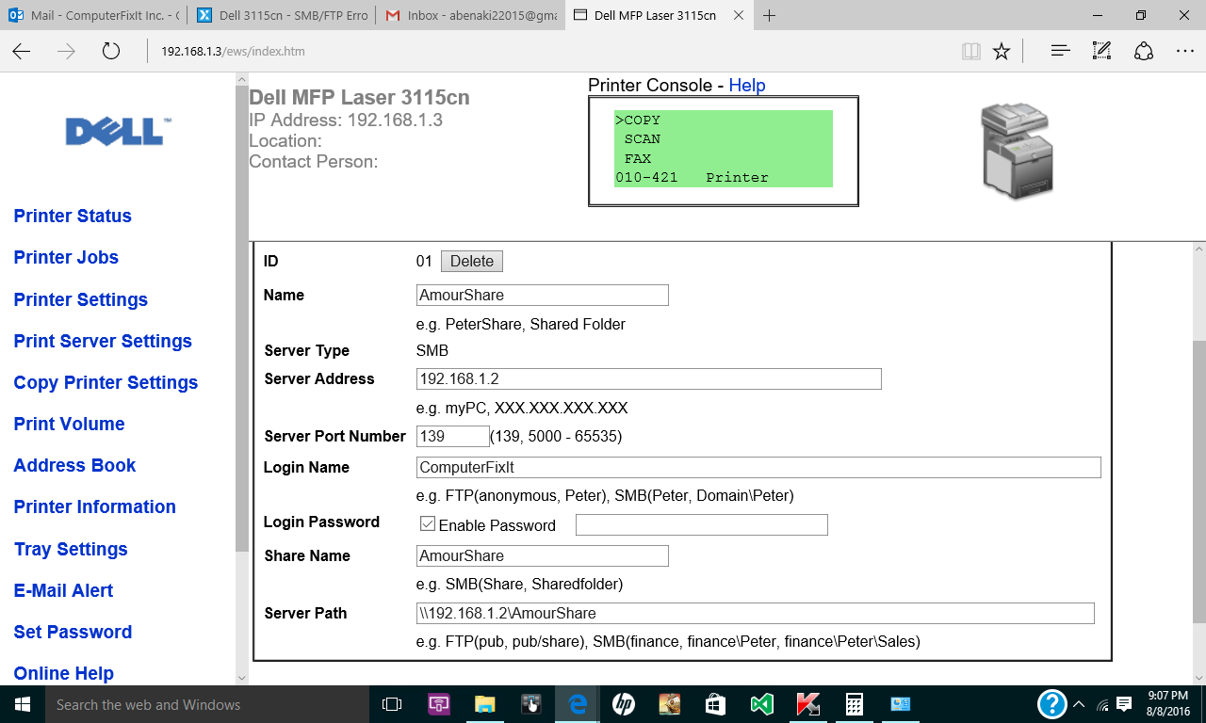
Task: Open the Address Book page
Action: (74, 465)
